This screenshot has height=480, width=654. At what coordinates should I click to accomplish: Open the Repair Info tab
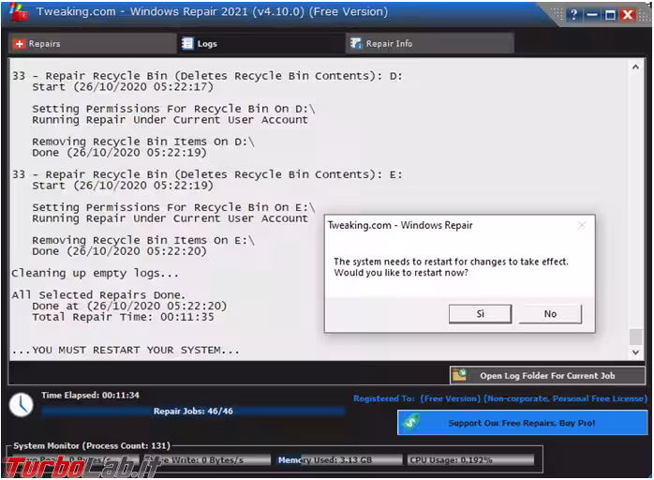click(x=430, y=43)
